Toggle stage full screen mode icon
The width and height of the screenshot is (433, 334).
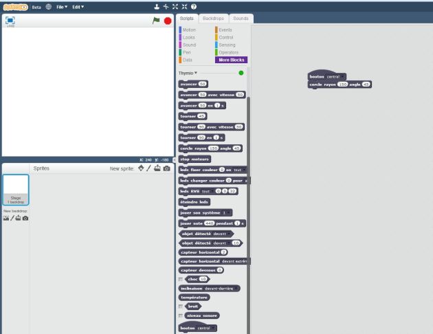(x=10, y=21)
